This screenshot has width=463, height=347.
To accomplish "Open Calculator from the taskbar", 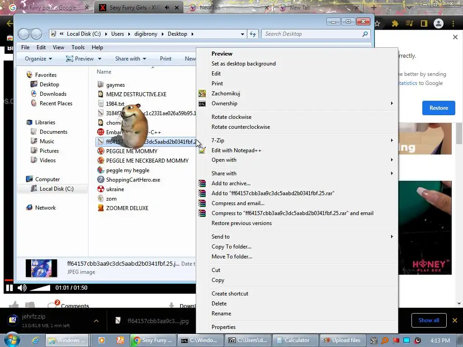I will (x=295, y=340).
